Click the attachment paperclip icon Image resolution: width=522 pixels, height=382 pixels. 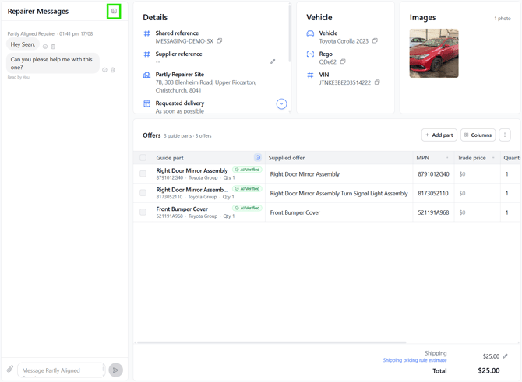(x=10, y=369)
